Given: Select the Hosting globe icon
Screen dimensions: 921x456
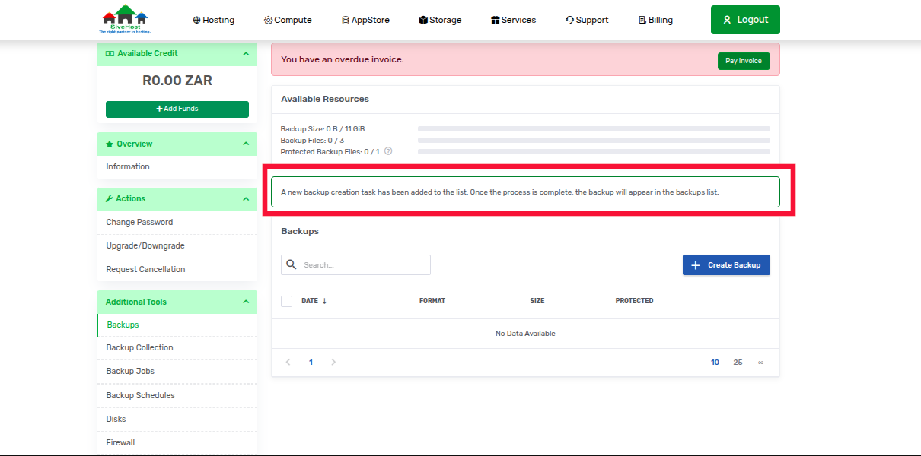Looking at the screenshot, I should pyautogui.click(x=195, y=20).
